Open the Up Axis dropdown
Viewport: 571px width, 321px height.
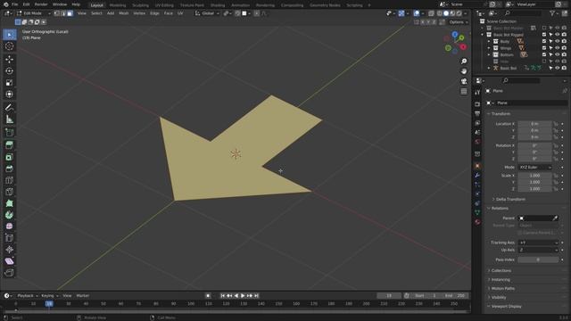(538, 250)
